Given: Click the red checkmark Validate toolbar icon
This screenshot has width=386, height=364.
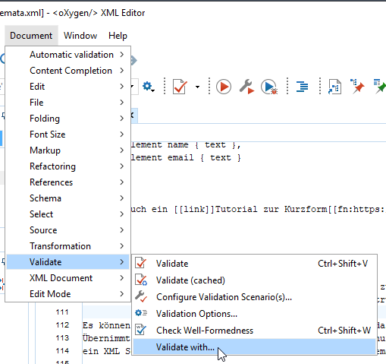Looking at the screenshot, I should [180, 87].
